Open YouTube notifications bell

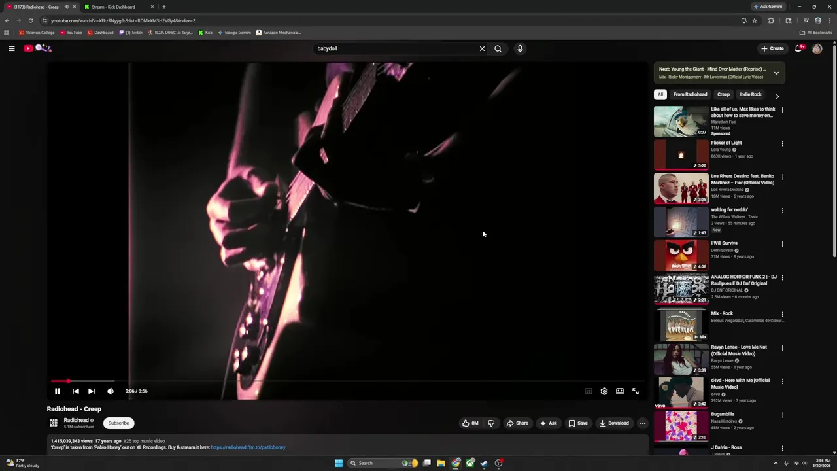point(799,48)
